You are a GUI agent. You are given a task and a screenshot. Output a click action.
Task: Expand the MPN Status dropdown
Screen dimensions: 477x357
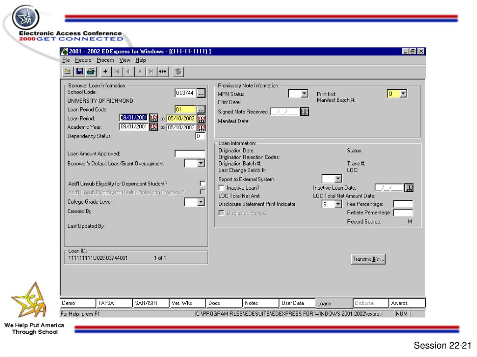(305, 94)
